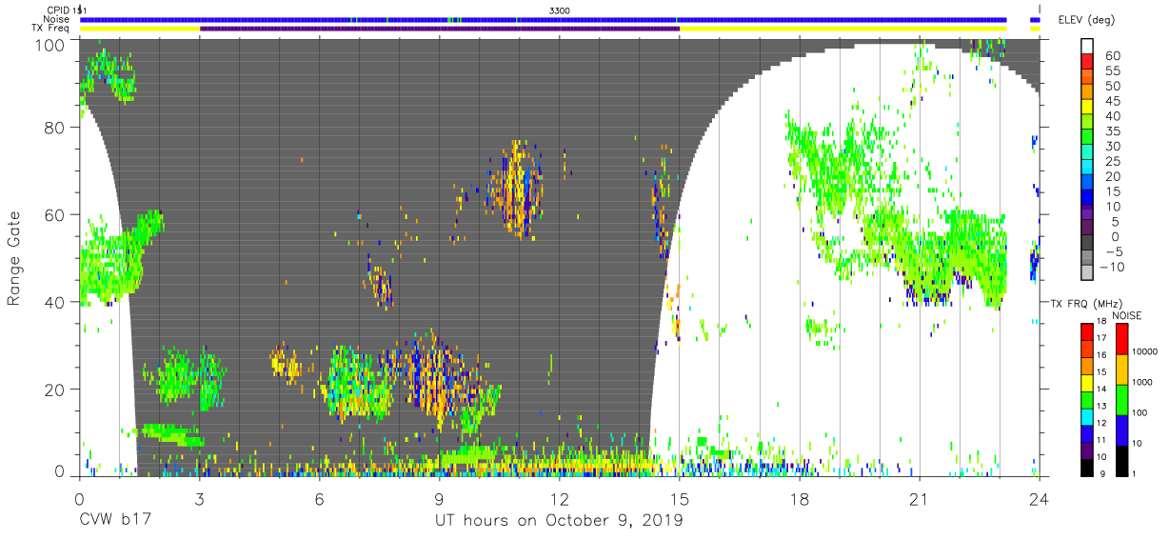Viewport: 1169px width, 540px height.
Task: Click the 'CPID' row label
Action: (x=59, y=10)
